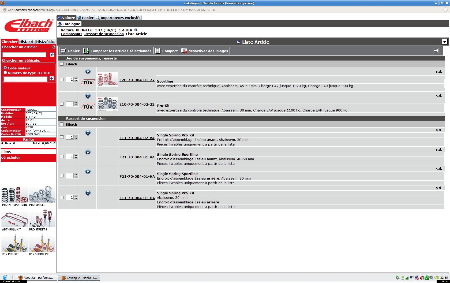Open the B12 SPORTLINE product image
The image size is (450, 283).
pos(42,243)
